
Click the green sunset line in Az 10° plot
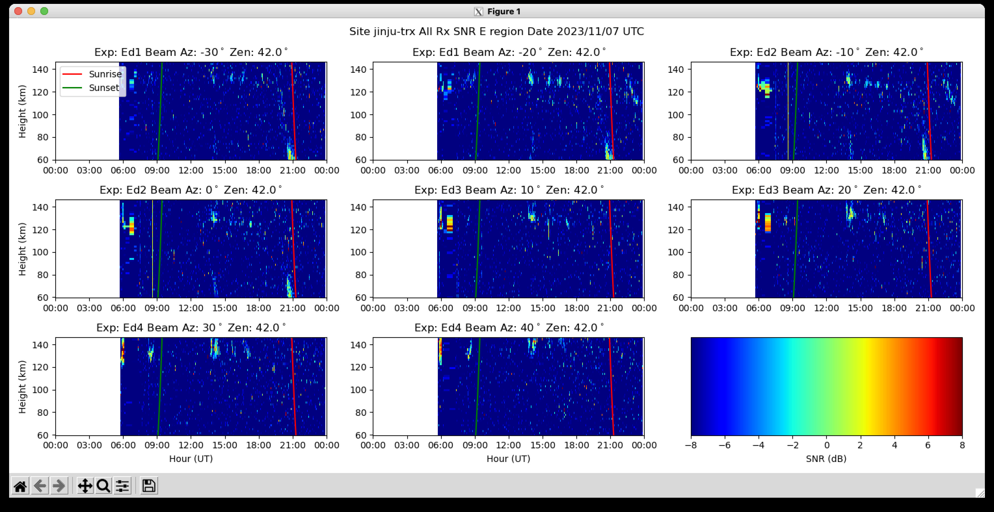(x=477, y=249)
